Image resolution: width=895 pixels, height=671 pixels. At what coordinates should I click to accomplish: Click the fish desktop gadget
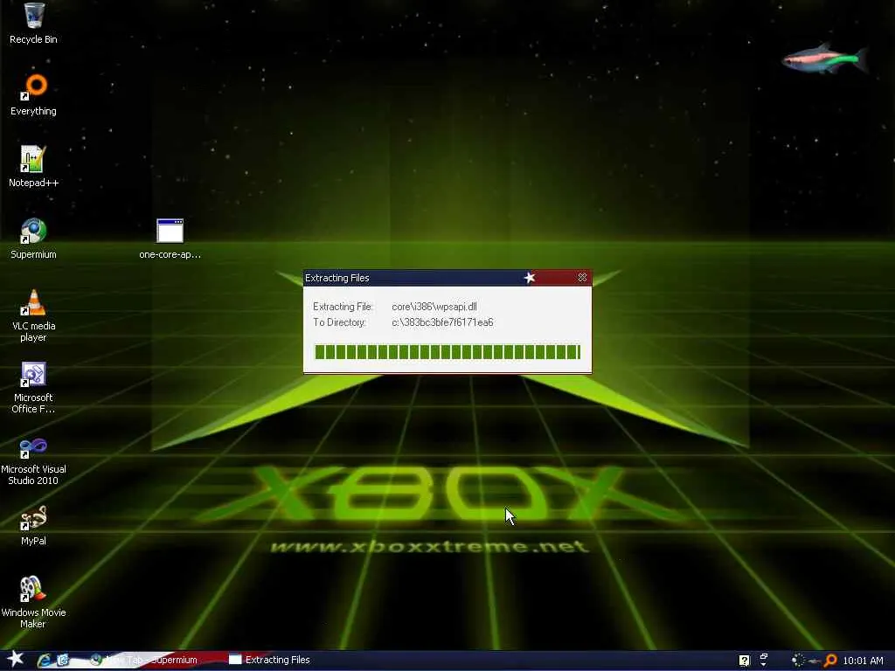(825, 59)
